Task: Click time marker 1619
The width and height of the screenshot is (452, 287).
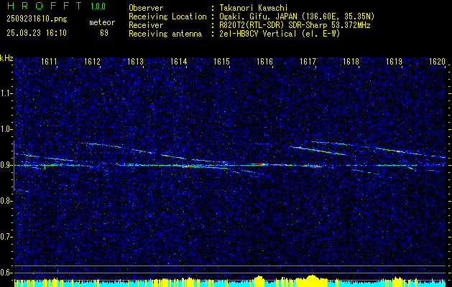Action: [394, 62]
